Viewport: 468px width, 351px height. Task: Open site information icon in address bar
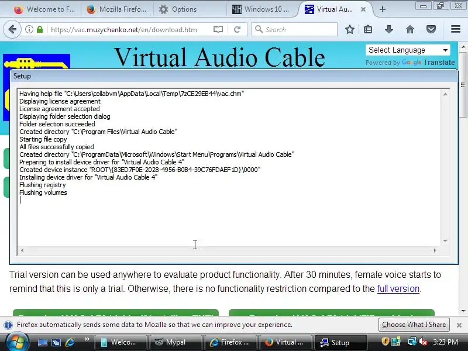29,29
